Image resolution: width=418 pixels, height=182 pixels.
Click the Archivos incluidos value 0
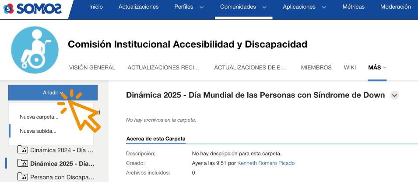pyautogui.click(x=193, y=173)
